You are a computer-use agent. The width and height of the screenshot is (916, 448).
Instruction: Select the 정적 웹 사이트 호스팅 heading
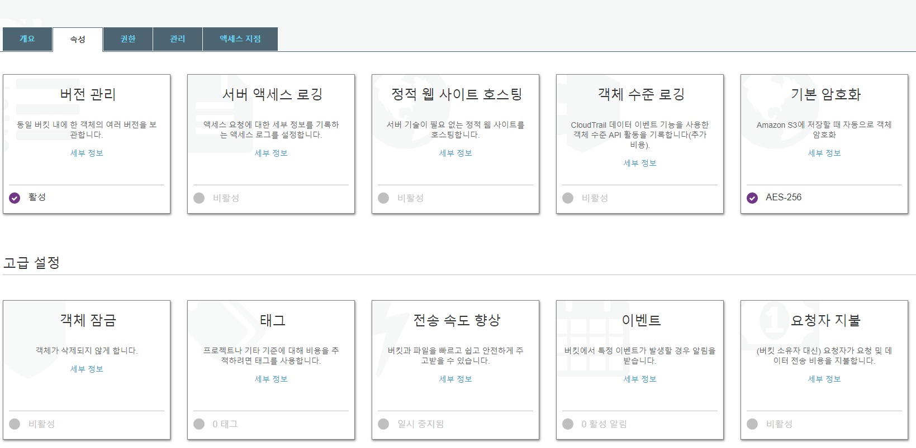[x=457, y=94]
